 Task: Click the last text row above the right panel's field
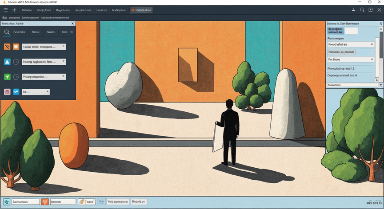point(342,75)
